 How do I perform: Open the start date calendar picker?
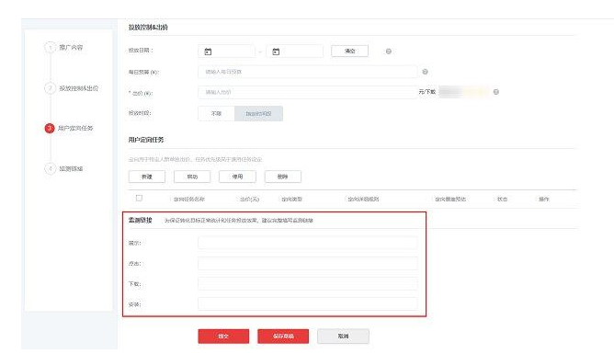(x=208, y=51)
